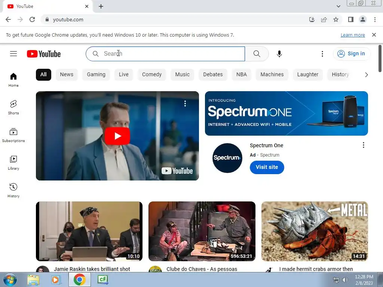The width and height of the screenshot is (383, 287).
Task: Select the News filter chip
Action: (67, 75)
